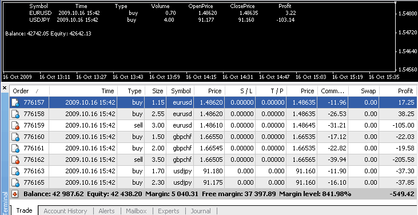Open the Journal tab
Viewport: 418px width, 215px height.
pyautogui.click(x=201, y=211)
